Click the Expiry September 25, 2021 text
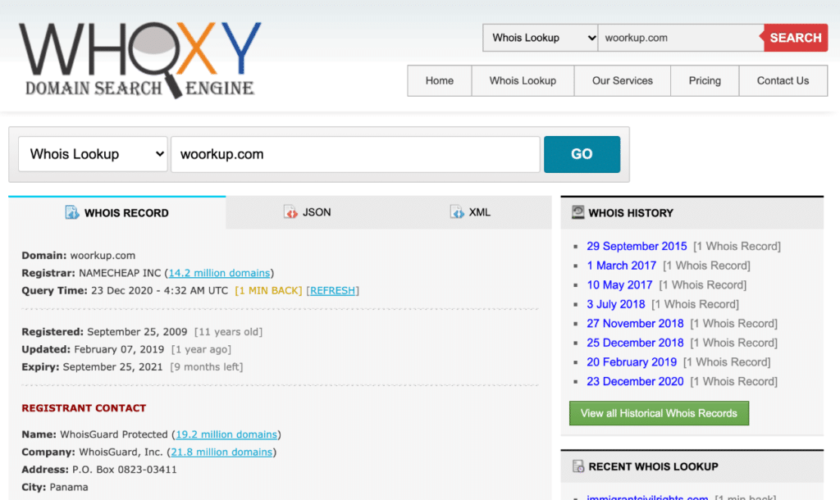 [x=92, y=367]
